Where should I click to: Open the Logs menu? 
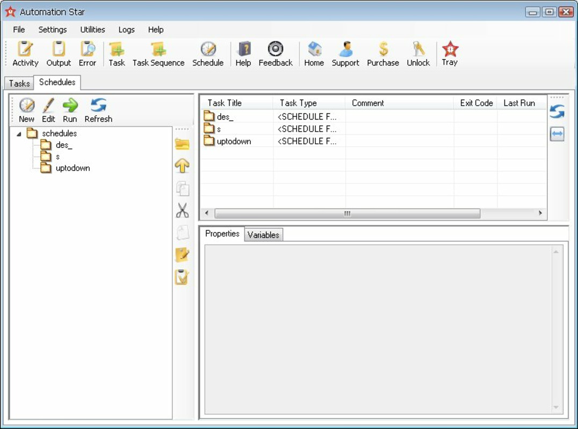(x=126, y=29)
